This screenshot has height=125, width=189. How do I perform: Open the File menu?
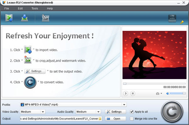(x=7, y=9)
